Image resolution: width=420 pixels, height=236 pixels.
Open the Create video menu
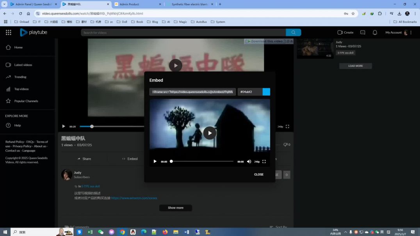345,32
